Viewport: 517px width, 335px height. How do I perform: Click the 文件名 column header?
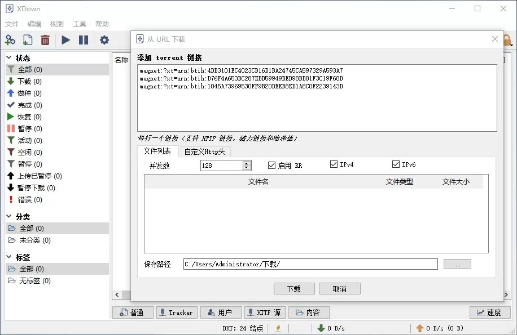pyautogui.click(x=258, y=181)
